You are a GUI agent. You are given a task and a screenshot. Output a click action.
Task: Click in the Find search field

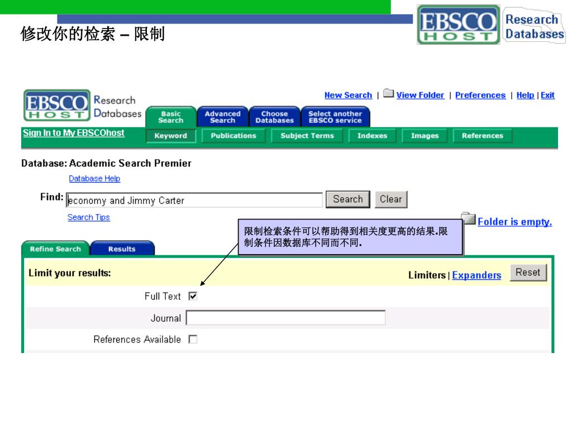(x=194, y=201)
